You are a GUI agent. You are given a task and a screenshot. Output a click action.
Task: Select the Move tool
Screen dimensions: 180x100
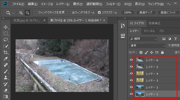point(6,27)
